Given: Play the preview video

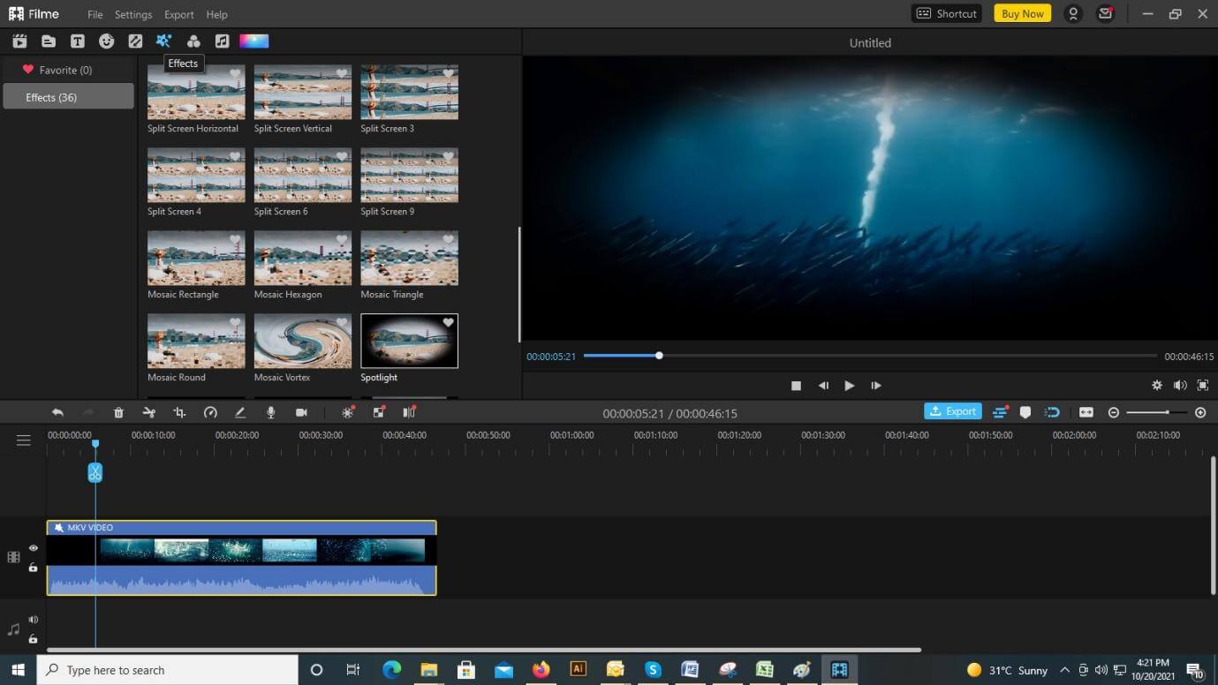Looking at the screenshot, I should click(850, 386).
